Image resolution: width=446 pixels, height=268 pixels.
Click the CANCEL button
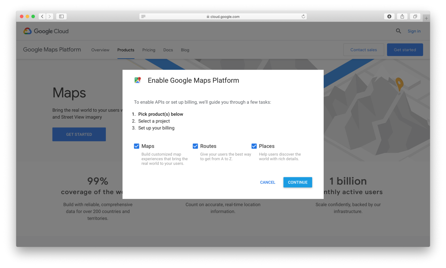(267, 182)
